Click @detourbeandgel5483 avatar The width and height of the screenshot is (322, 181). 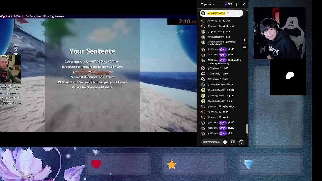pos(203,84)
